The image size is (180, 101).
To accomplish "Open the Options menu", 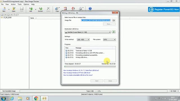I will click(x=26, y=4).
